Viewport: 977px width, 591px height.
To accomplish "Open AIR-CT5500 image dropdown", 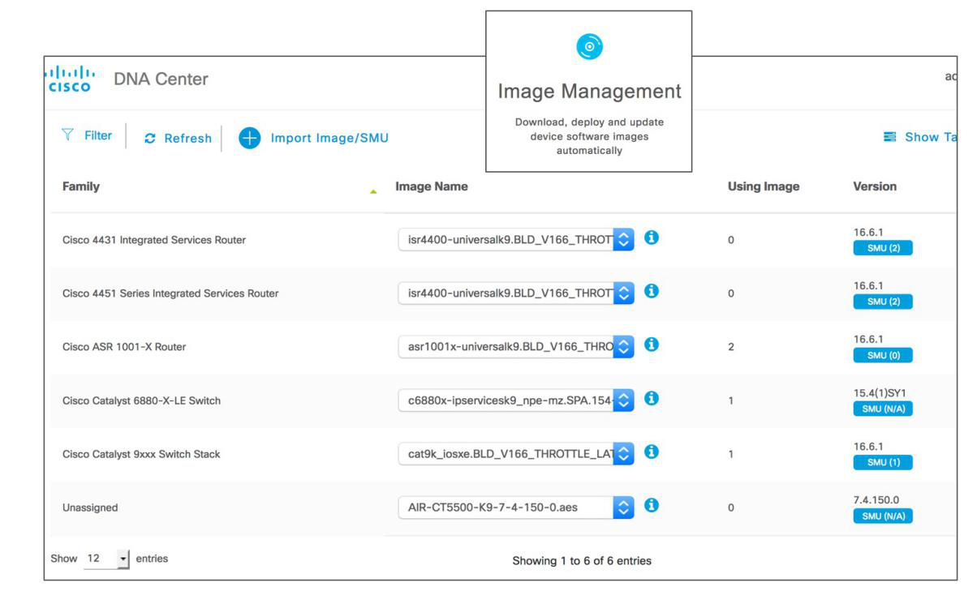I will click(x=516, y=507).
